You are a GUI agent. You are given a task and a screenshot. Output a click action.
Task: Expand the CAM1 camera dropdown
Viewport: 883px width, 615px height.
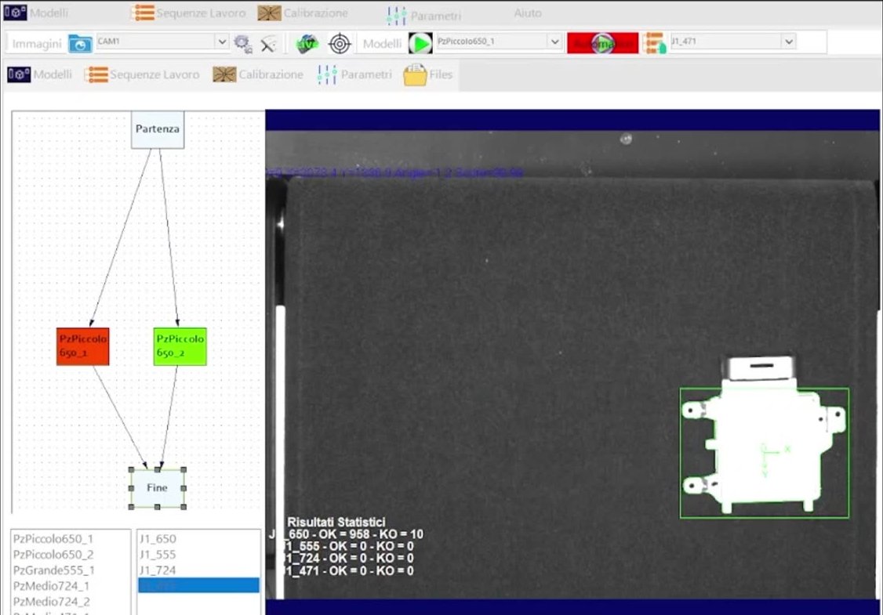tap(222, 42)
